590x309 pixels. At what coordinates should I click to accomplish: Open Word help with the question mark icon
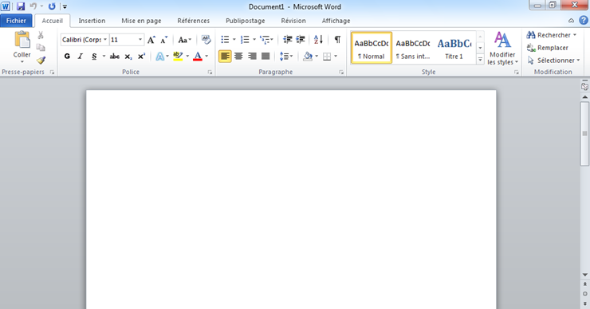point(584,20)
